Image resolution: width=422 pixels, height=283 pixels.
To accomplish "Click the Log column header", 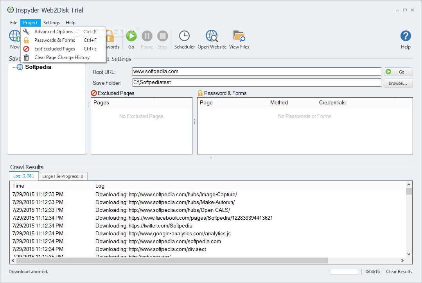I will 249,186.
